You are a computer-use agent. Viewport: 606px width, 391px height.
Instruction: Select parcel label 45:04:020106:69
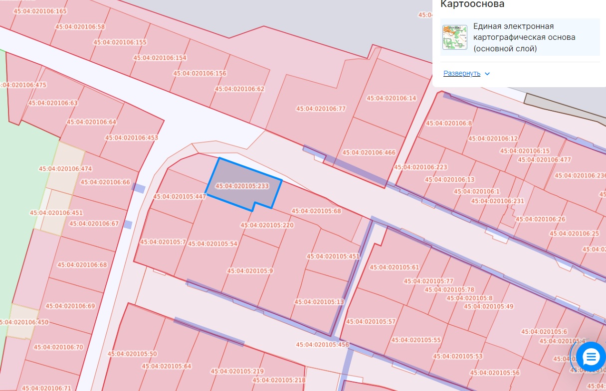[70, 306]
